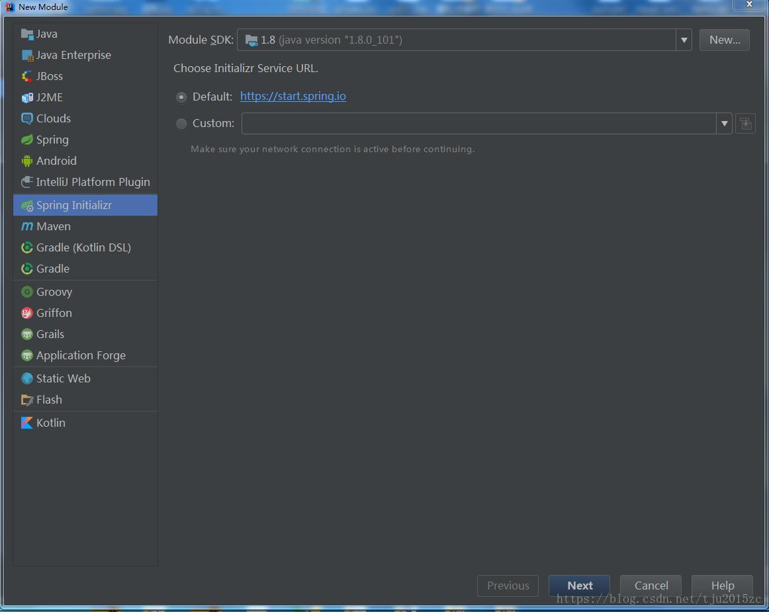Screen dimensions: 769x612
Task: Select the Custom URL radio button
Action: tap(181, 124)
